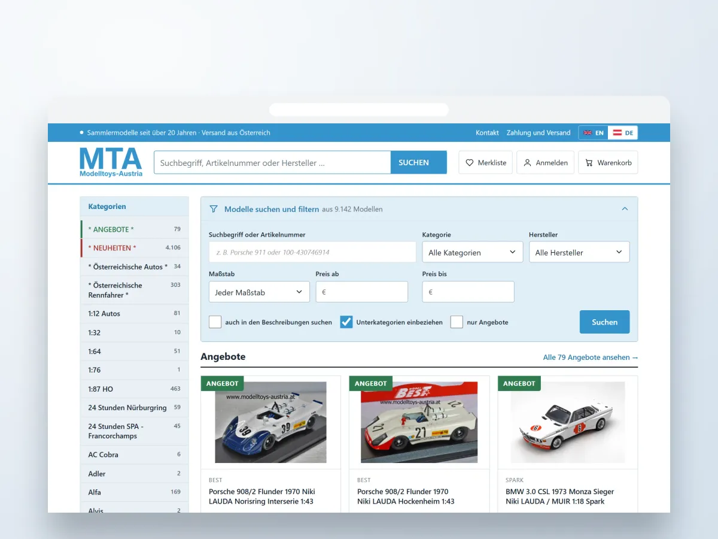Enable 'auch in den Beschreibungen suchen' checkbox
The image size is (718, 539).
215,322
